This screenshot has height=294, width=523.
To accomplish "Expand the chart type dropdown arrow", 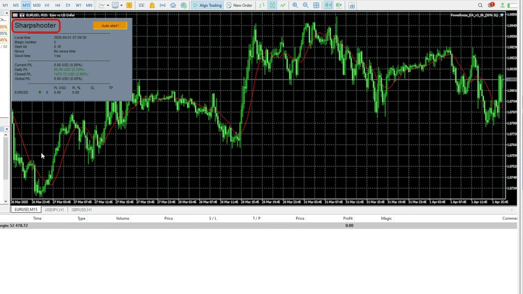I will [x=108, y=5].
